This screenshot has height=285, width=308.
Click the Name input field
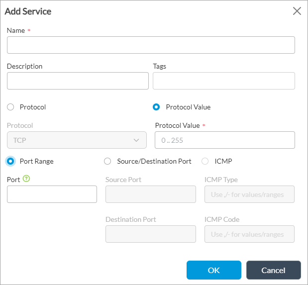(x=151, y=45)
